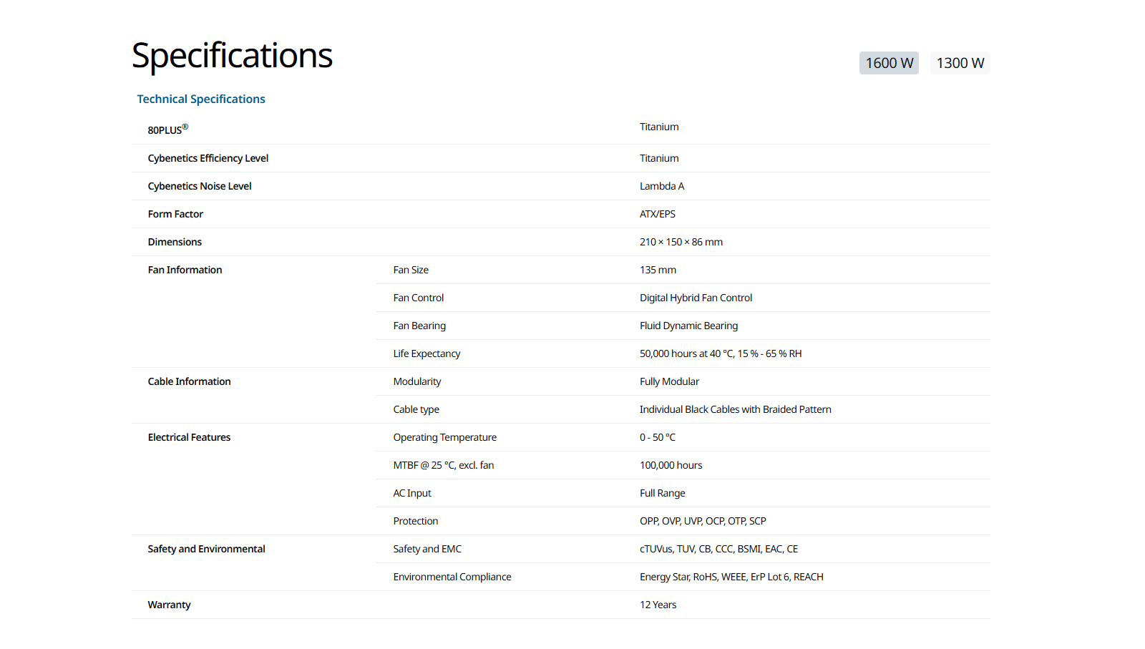Select the Cybenetics Efficiency Level label

(208, 158)
